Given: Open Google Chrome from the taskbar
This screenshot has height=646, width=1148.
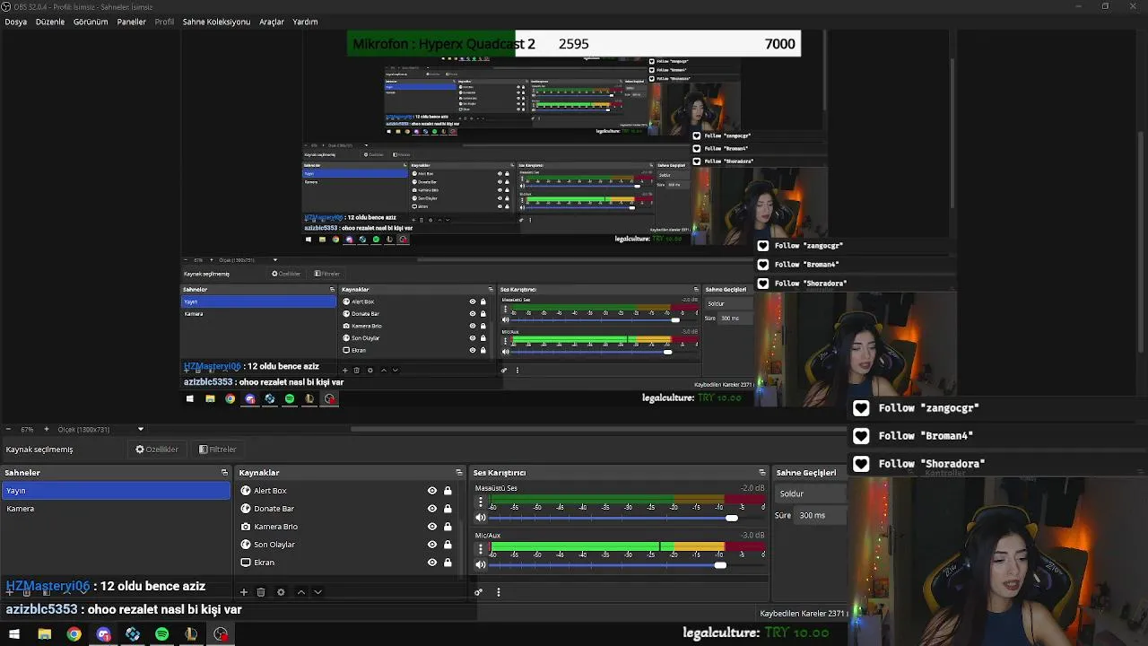Looking at the screenshot, I should [74, 634].
